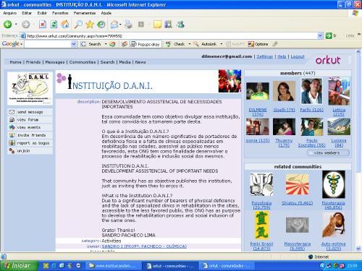The image size is (362, 271).
Task: Open member Giselli's profile photo
Action: [284, 91]
